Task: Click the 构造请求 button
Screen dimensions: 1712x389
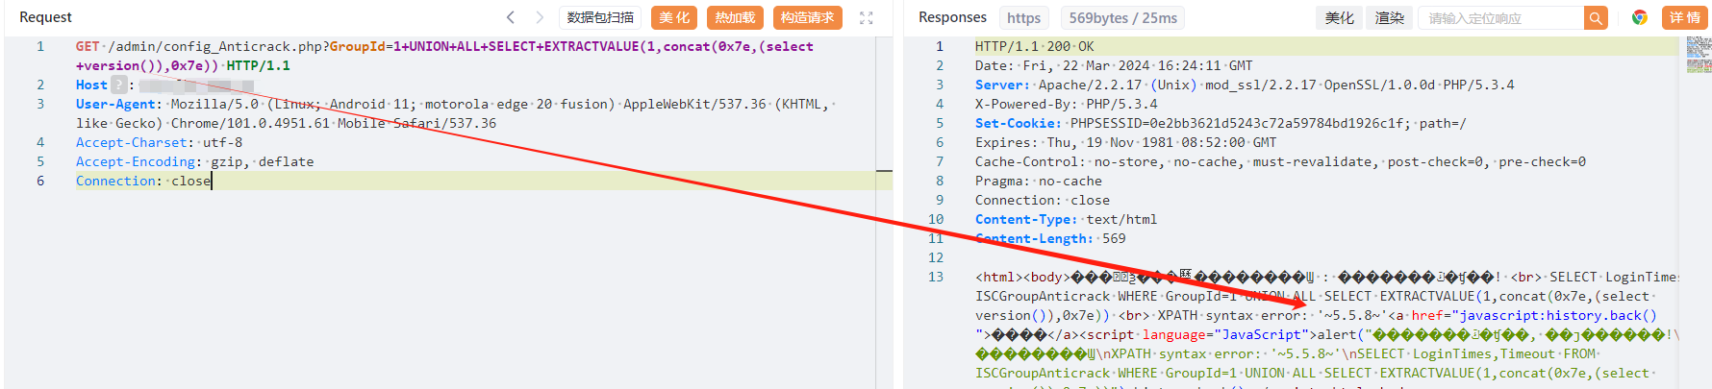Action: pos(807,17)
